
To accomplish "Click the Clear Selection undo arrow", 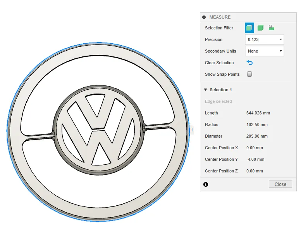I will click(x=249, y=63).
